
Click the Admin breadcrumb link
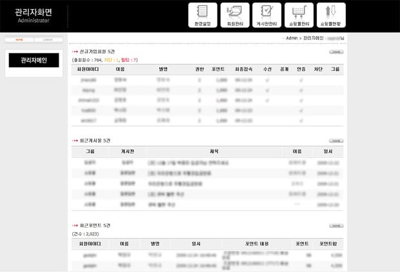coord(292,38)
